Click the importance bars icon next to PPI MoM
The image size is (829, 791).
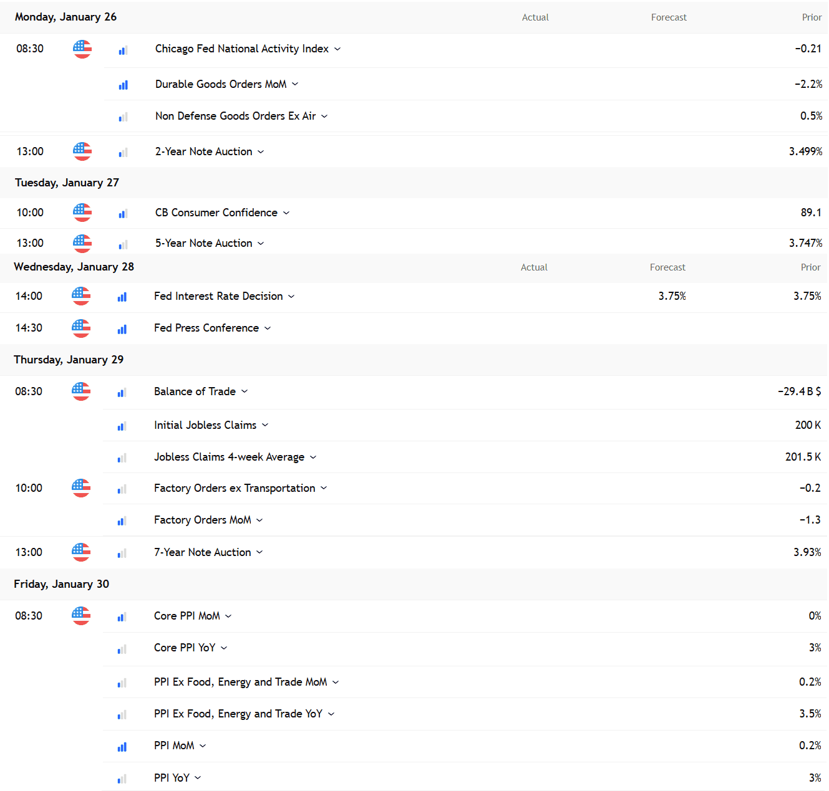(x=122, y=747)
